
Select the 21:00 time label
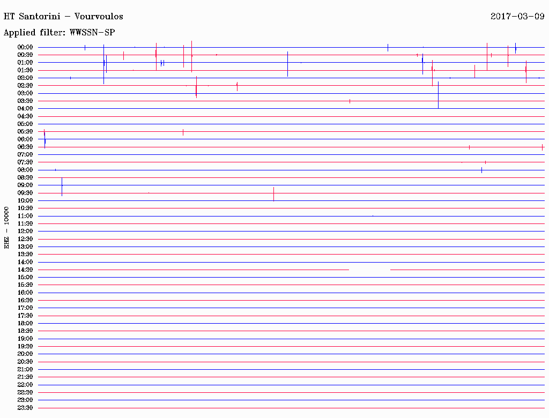pyautogui.click(x=25, y=369)
